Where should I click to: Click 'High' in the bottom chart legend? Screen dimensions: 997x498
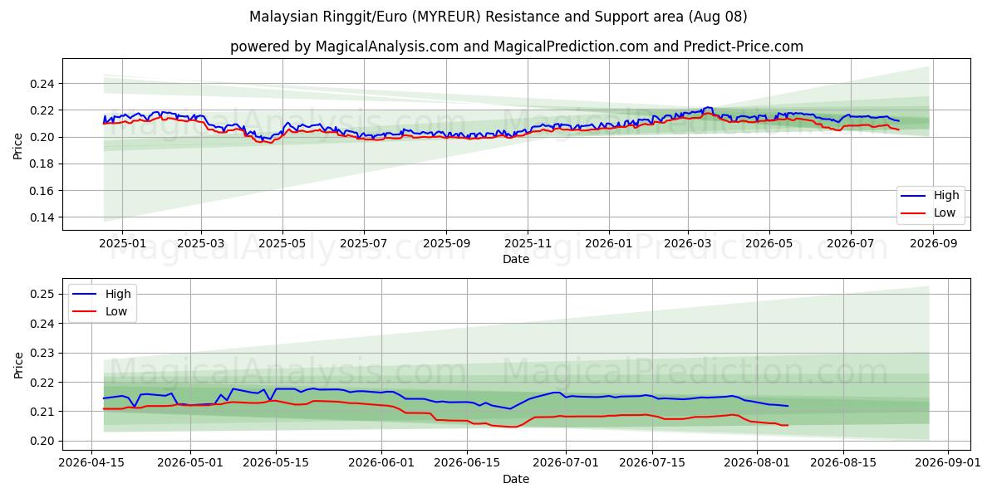coord(119,294)
